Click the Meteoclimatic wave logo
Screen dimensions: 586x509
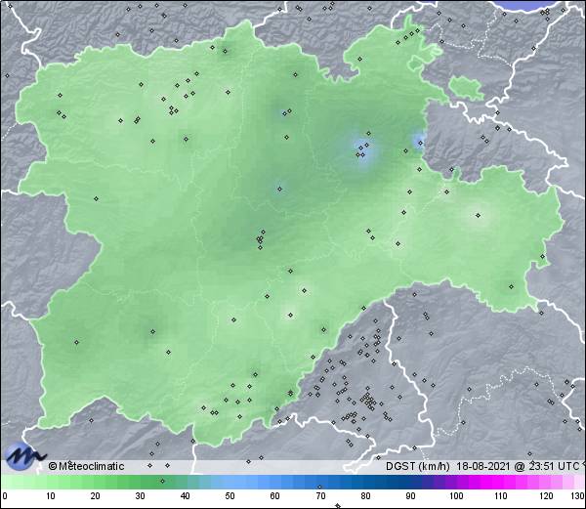(x=24, y=456)
